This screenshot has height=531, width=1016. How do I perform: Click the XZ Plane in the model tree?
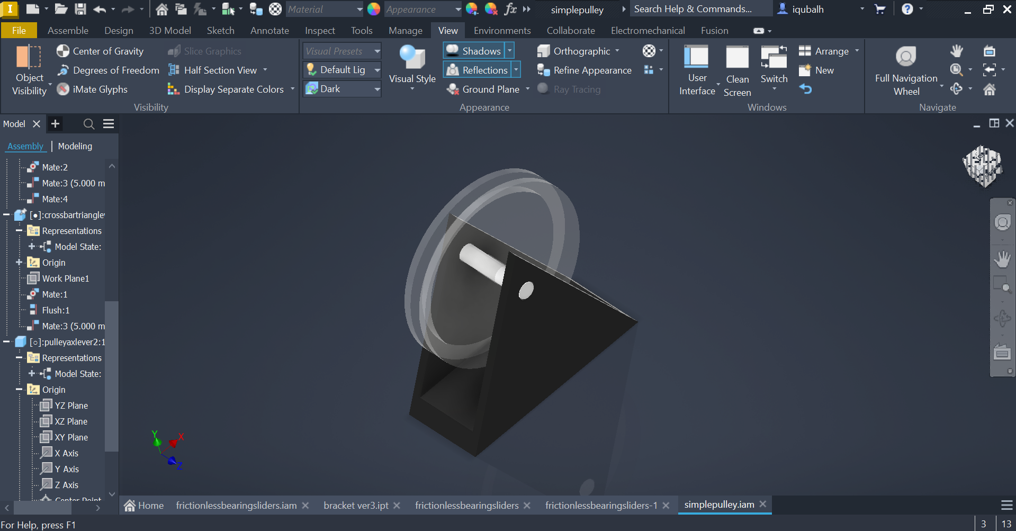[x=70, y=421]
